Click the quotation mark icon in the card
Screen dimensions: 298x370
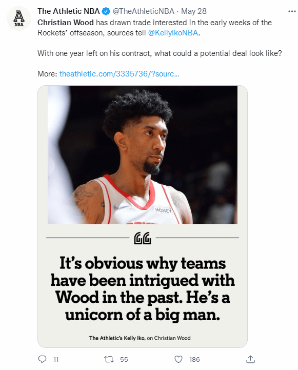[143, 238]
